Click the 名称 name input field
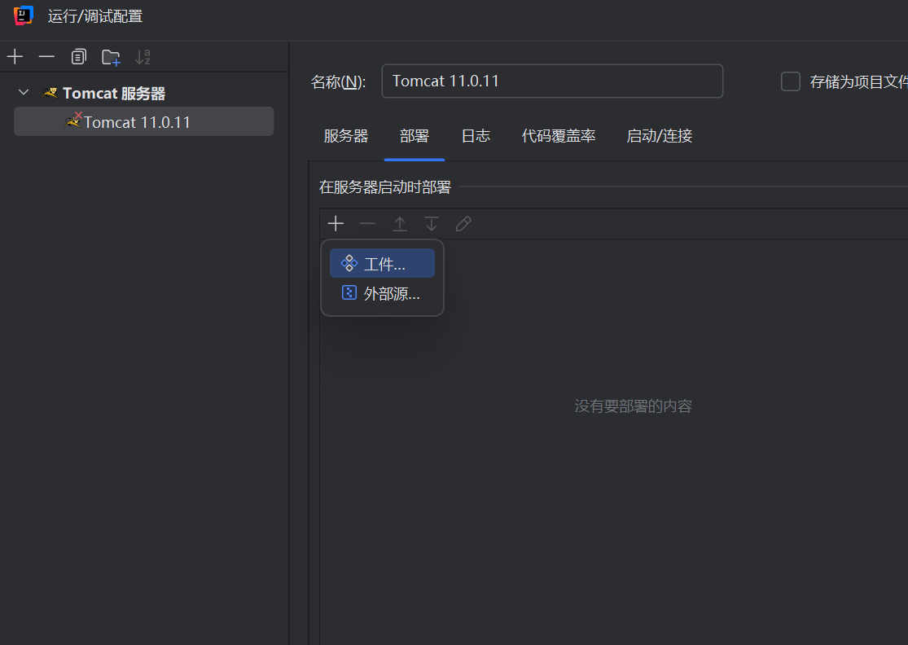The height and width of the screenshot is (645, 908). (552, 81)
